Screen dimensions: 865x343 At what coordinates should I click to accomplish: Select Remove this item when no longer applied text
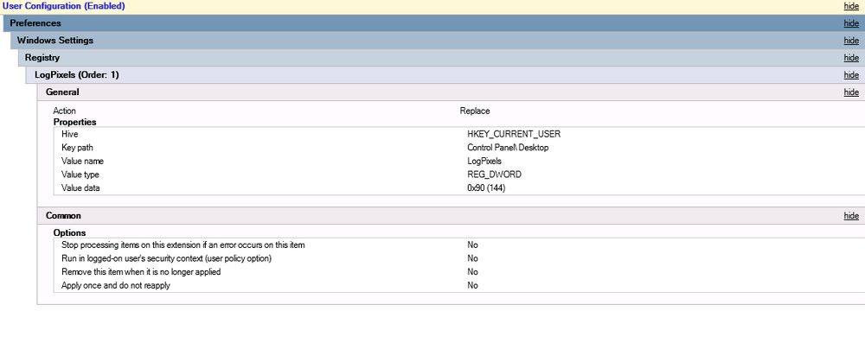tap(141, 272)
